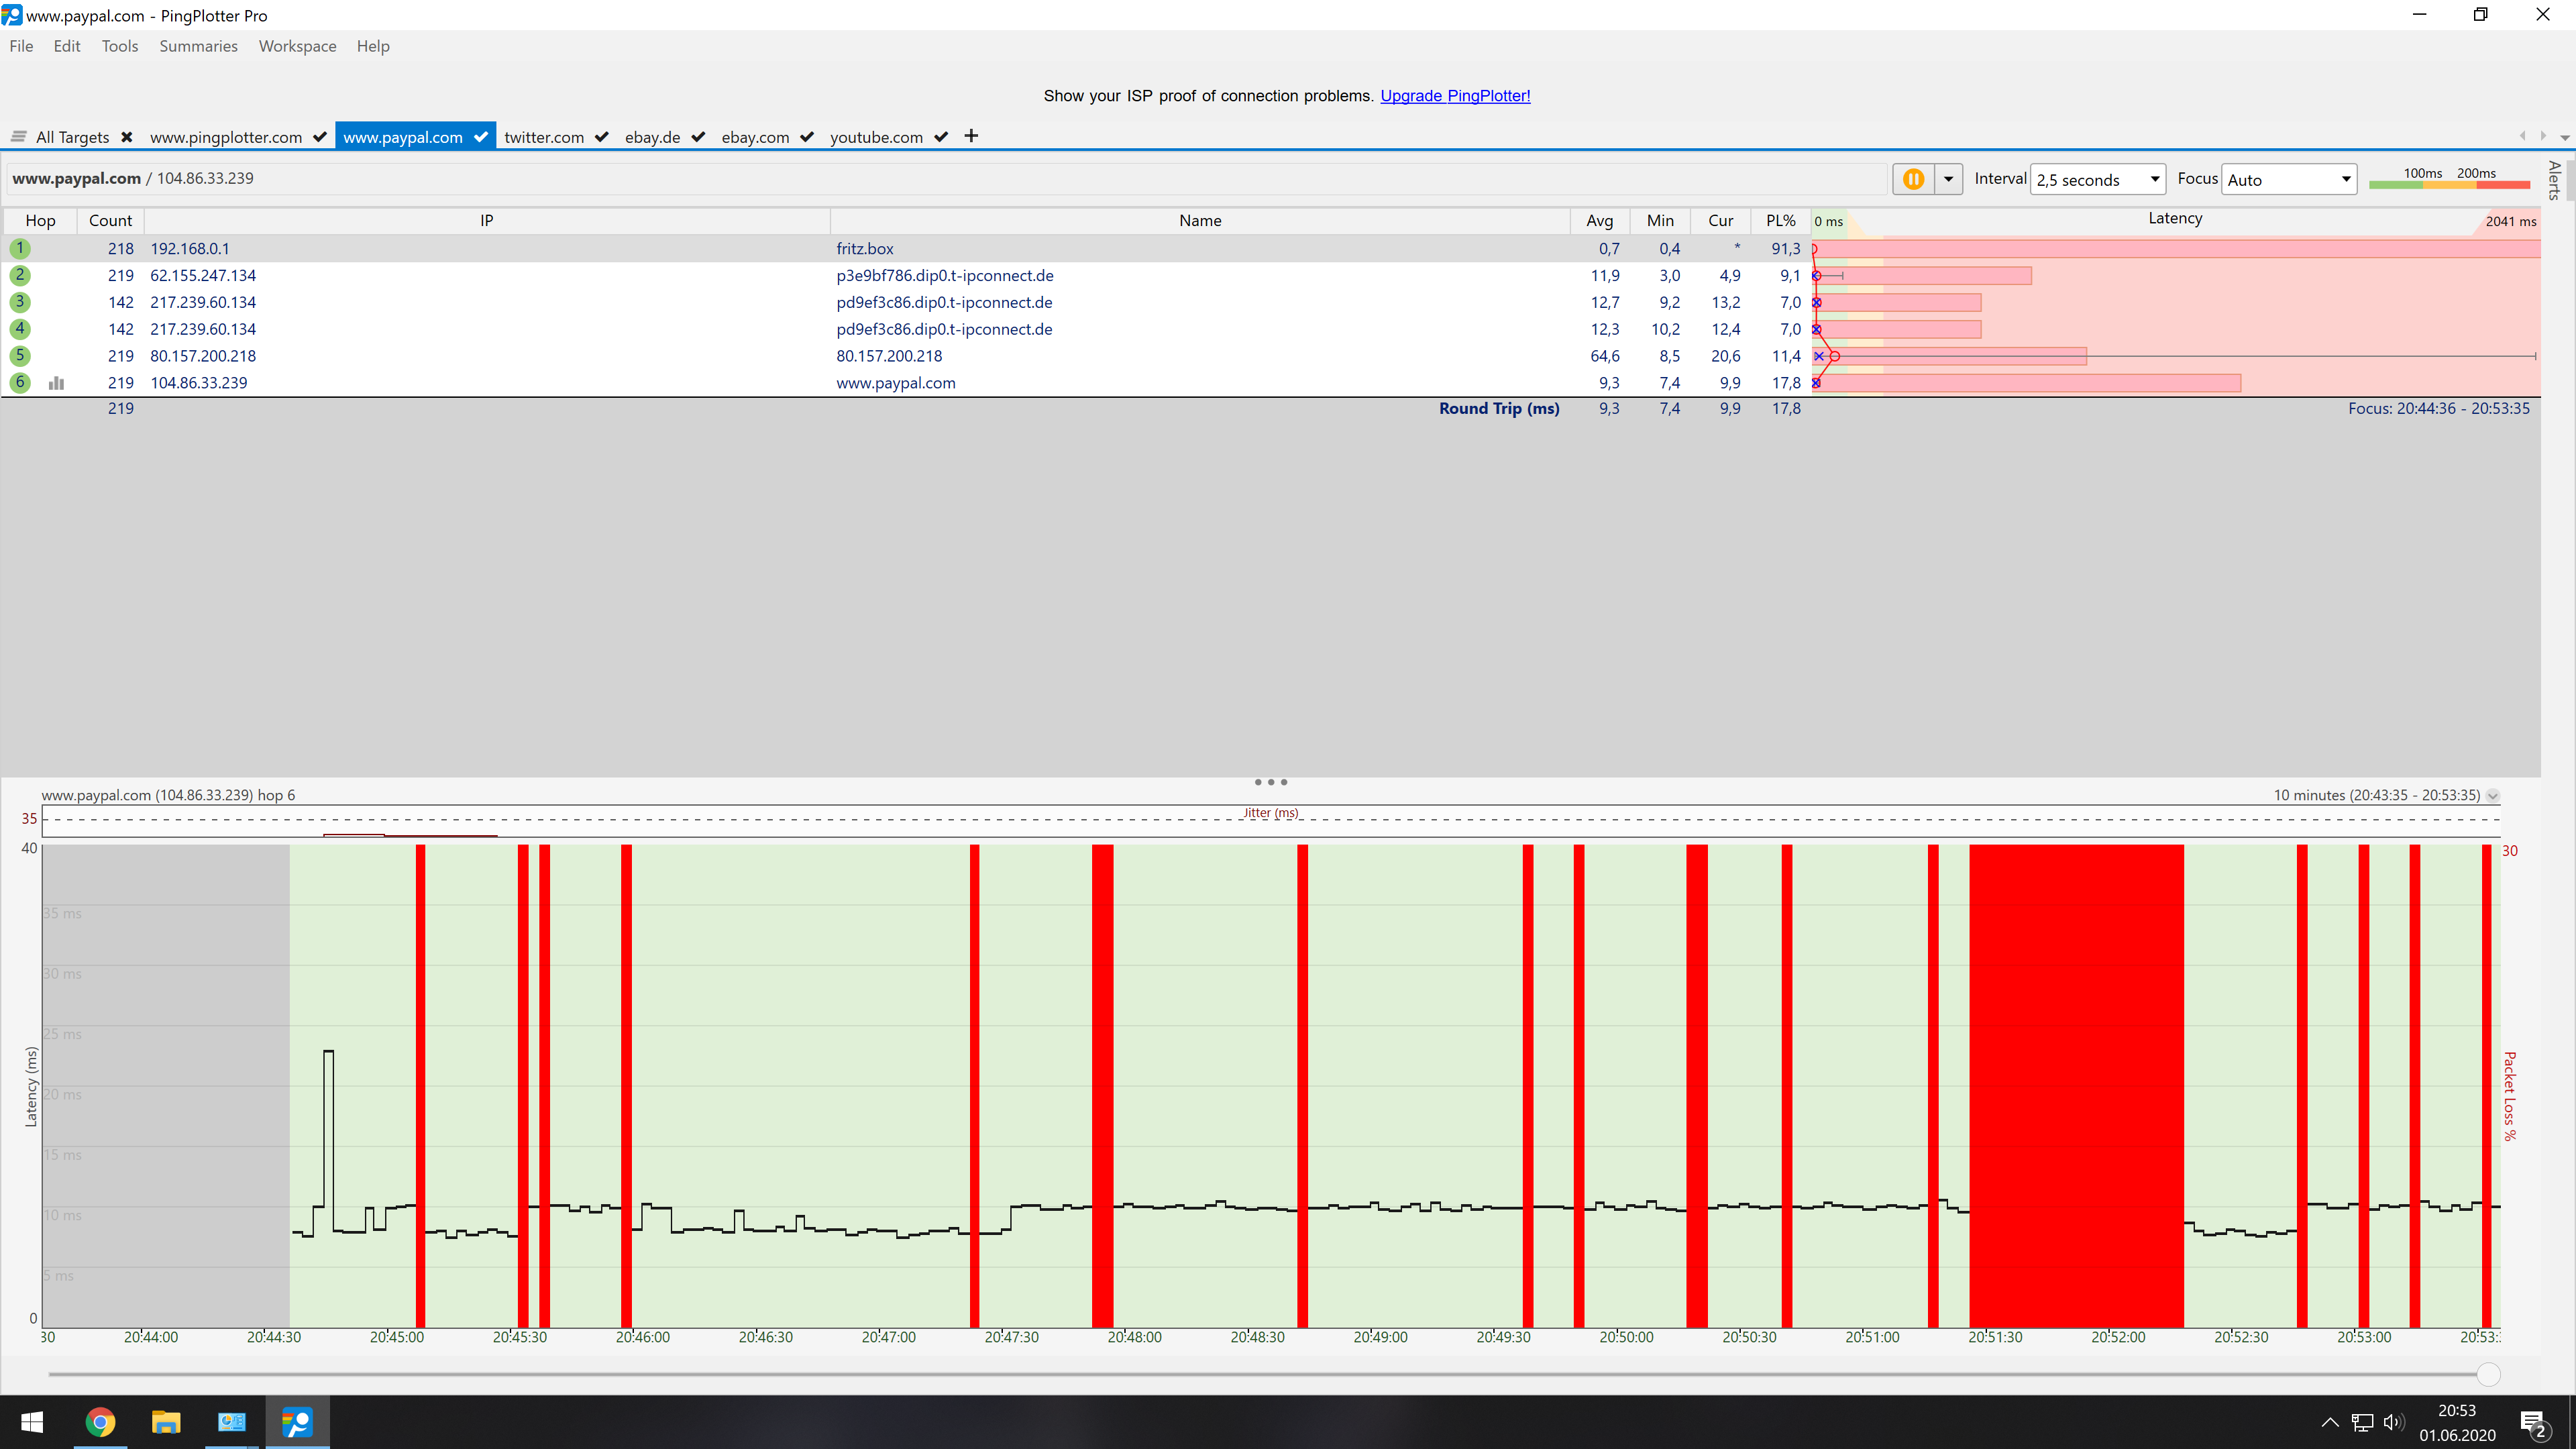Open the Focus Auto dropdown
This screenshot has width=2576, height=1449.
point(2288,180)
